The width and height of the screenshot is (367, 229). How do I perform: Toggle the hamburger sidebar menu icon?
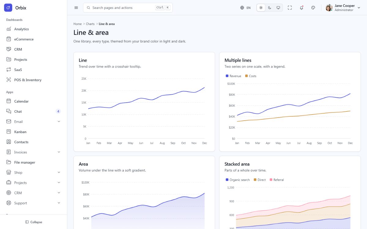coord(76,8)
